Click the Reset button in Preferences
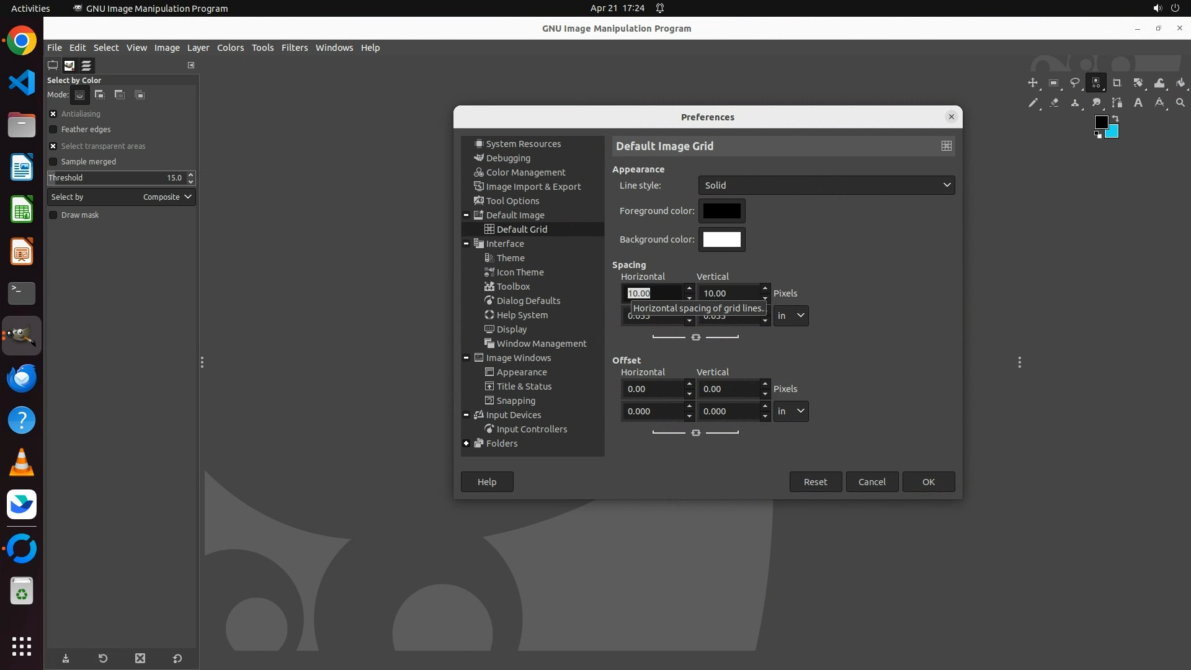The height and width of the screenshot is (670, 1191). 815,482
